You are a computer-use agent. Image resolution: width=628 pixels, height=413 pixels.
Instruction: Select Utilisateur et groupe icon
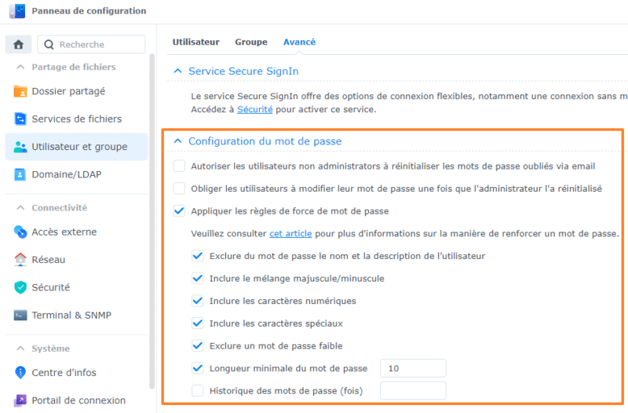(x=20, y=147)
